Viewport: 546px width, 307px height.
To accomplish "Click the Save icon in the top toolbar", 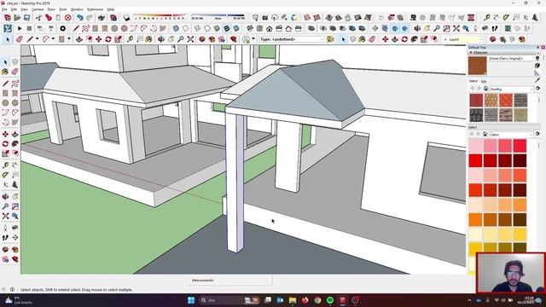I will pos(26,17).
